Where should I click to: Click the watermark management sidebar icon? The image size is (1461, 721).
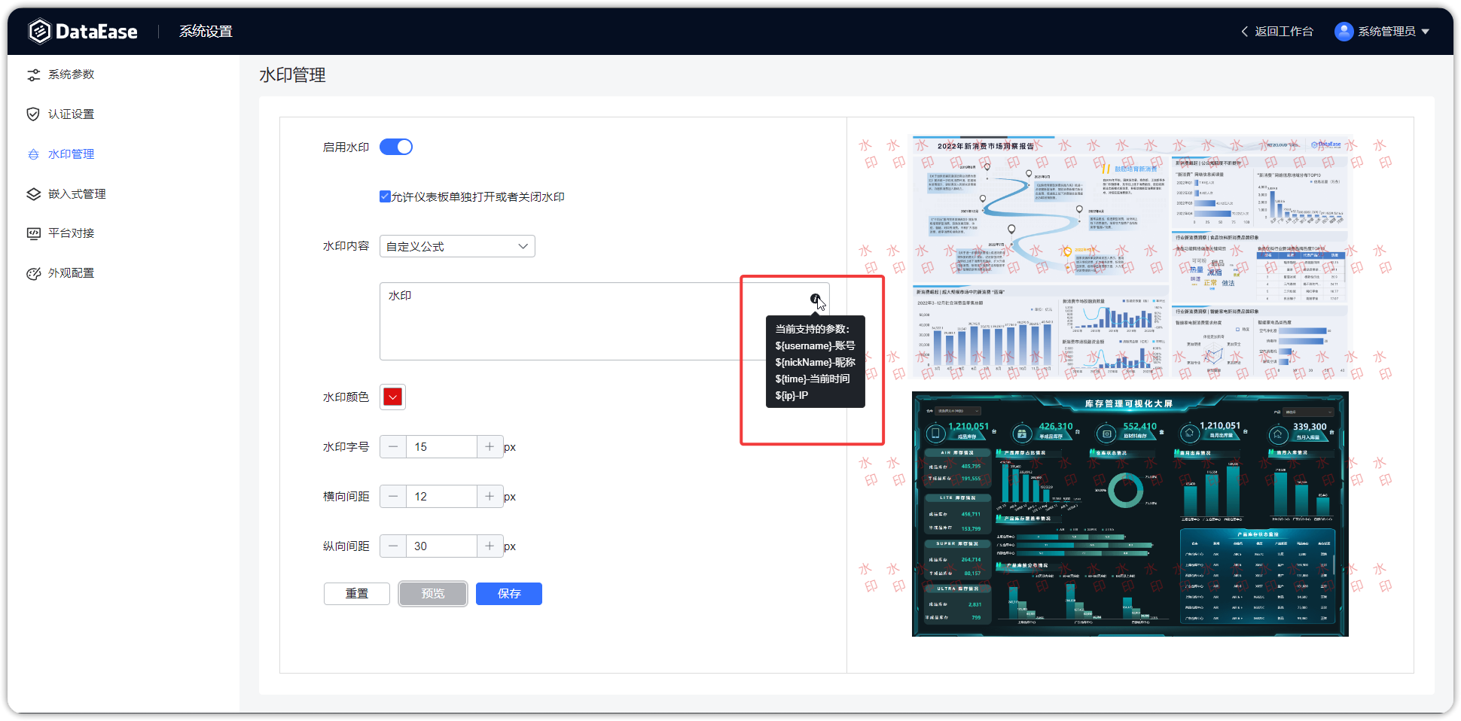(33, 154)
